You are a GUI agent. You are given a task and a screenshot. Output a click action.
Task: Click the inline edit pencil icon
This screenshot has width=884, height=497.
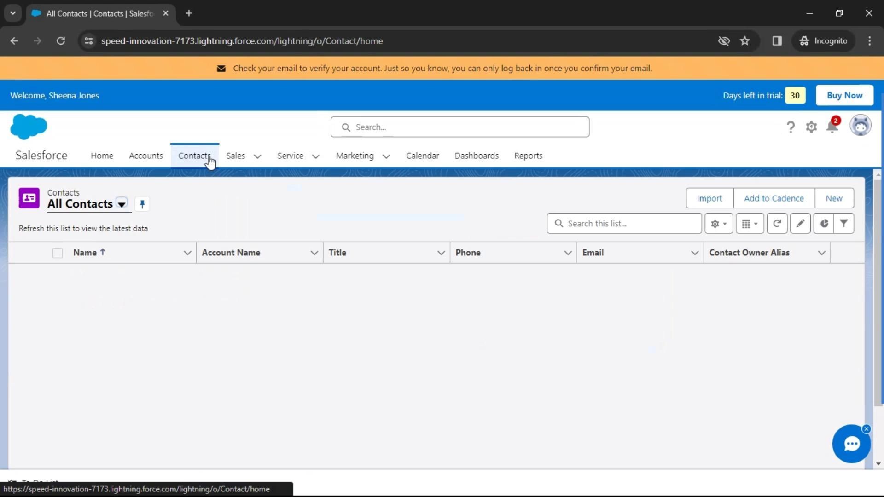(800, 224)
